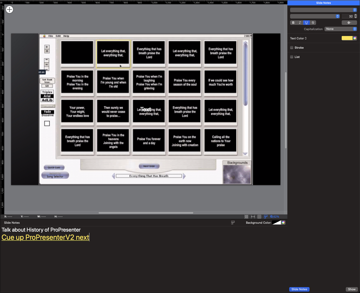The height and width of the screenshot is (293, 360).
Task: Enable the Stroke checkbox
Action: point(292,48)
